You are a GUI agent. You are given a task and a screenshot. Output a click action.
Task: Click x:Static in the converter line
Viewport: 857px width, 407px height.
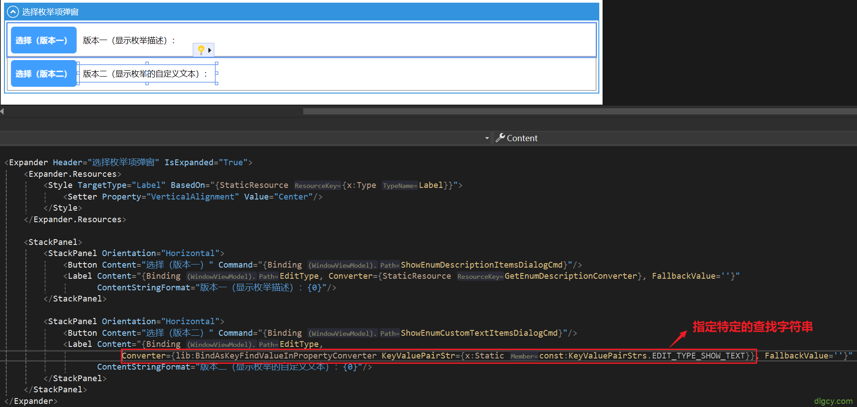[484, 356]
